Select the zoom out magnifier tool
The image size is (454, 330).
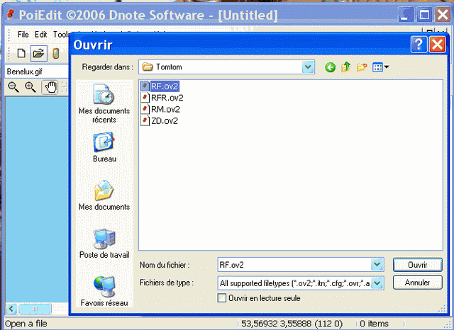click(x=13, y=86)
